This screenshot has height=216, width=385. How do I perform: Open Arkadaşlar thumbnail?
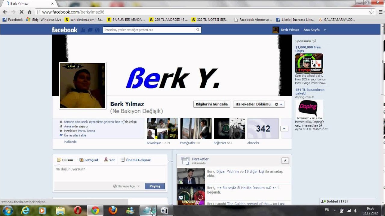click(x=162, y=128)
